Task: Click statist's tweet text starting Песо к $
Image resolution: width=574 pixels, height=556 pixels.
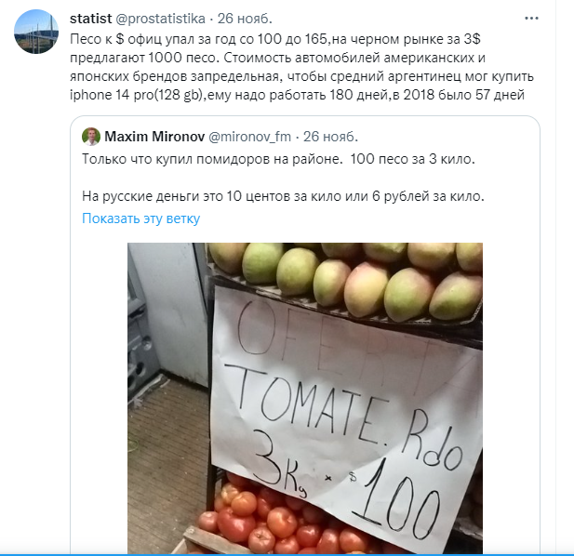Action: [x=301, y=67]
